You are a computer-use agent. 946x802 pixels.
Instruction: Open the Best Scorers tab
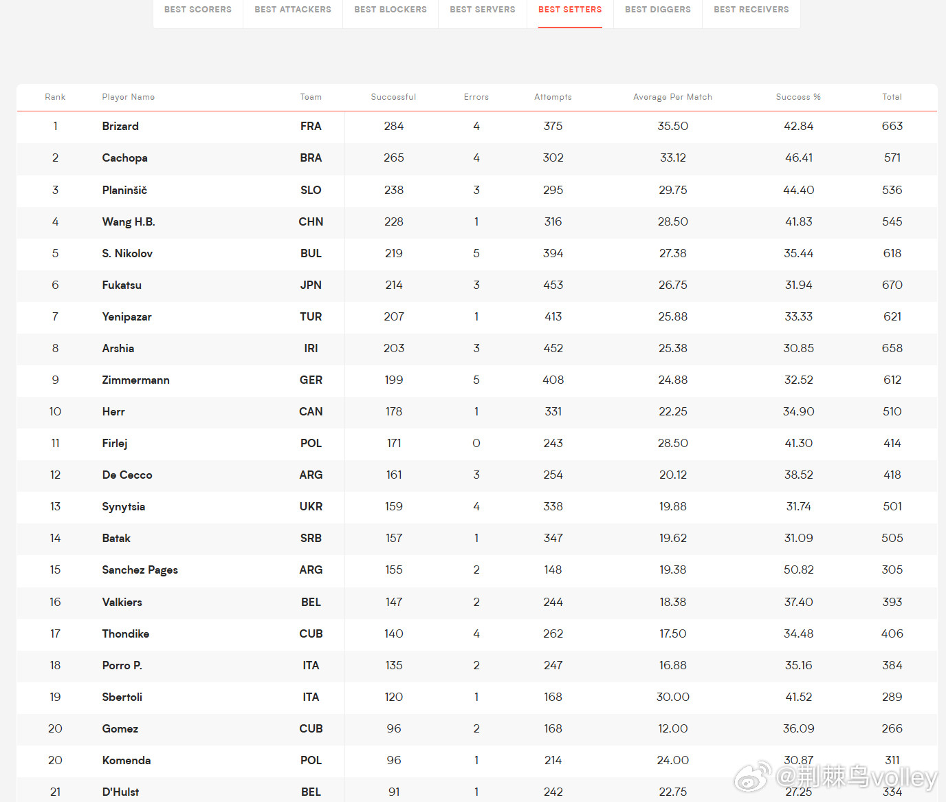tap(198, 10)
